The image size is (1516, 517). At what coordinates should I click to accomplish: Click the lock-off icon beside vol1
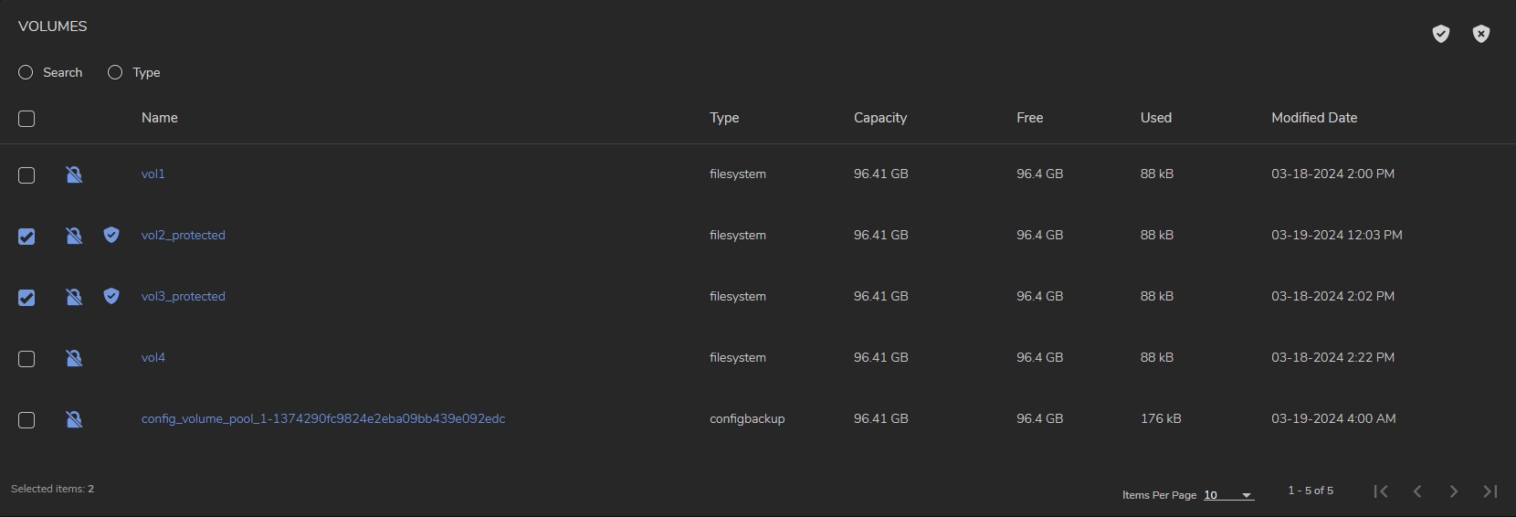coord(74,174)
